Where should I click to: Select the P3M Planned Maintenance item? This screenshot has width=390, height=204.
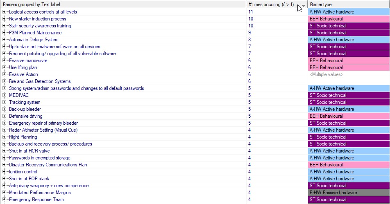[x=35, y=33]
